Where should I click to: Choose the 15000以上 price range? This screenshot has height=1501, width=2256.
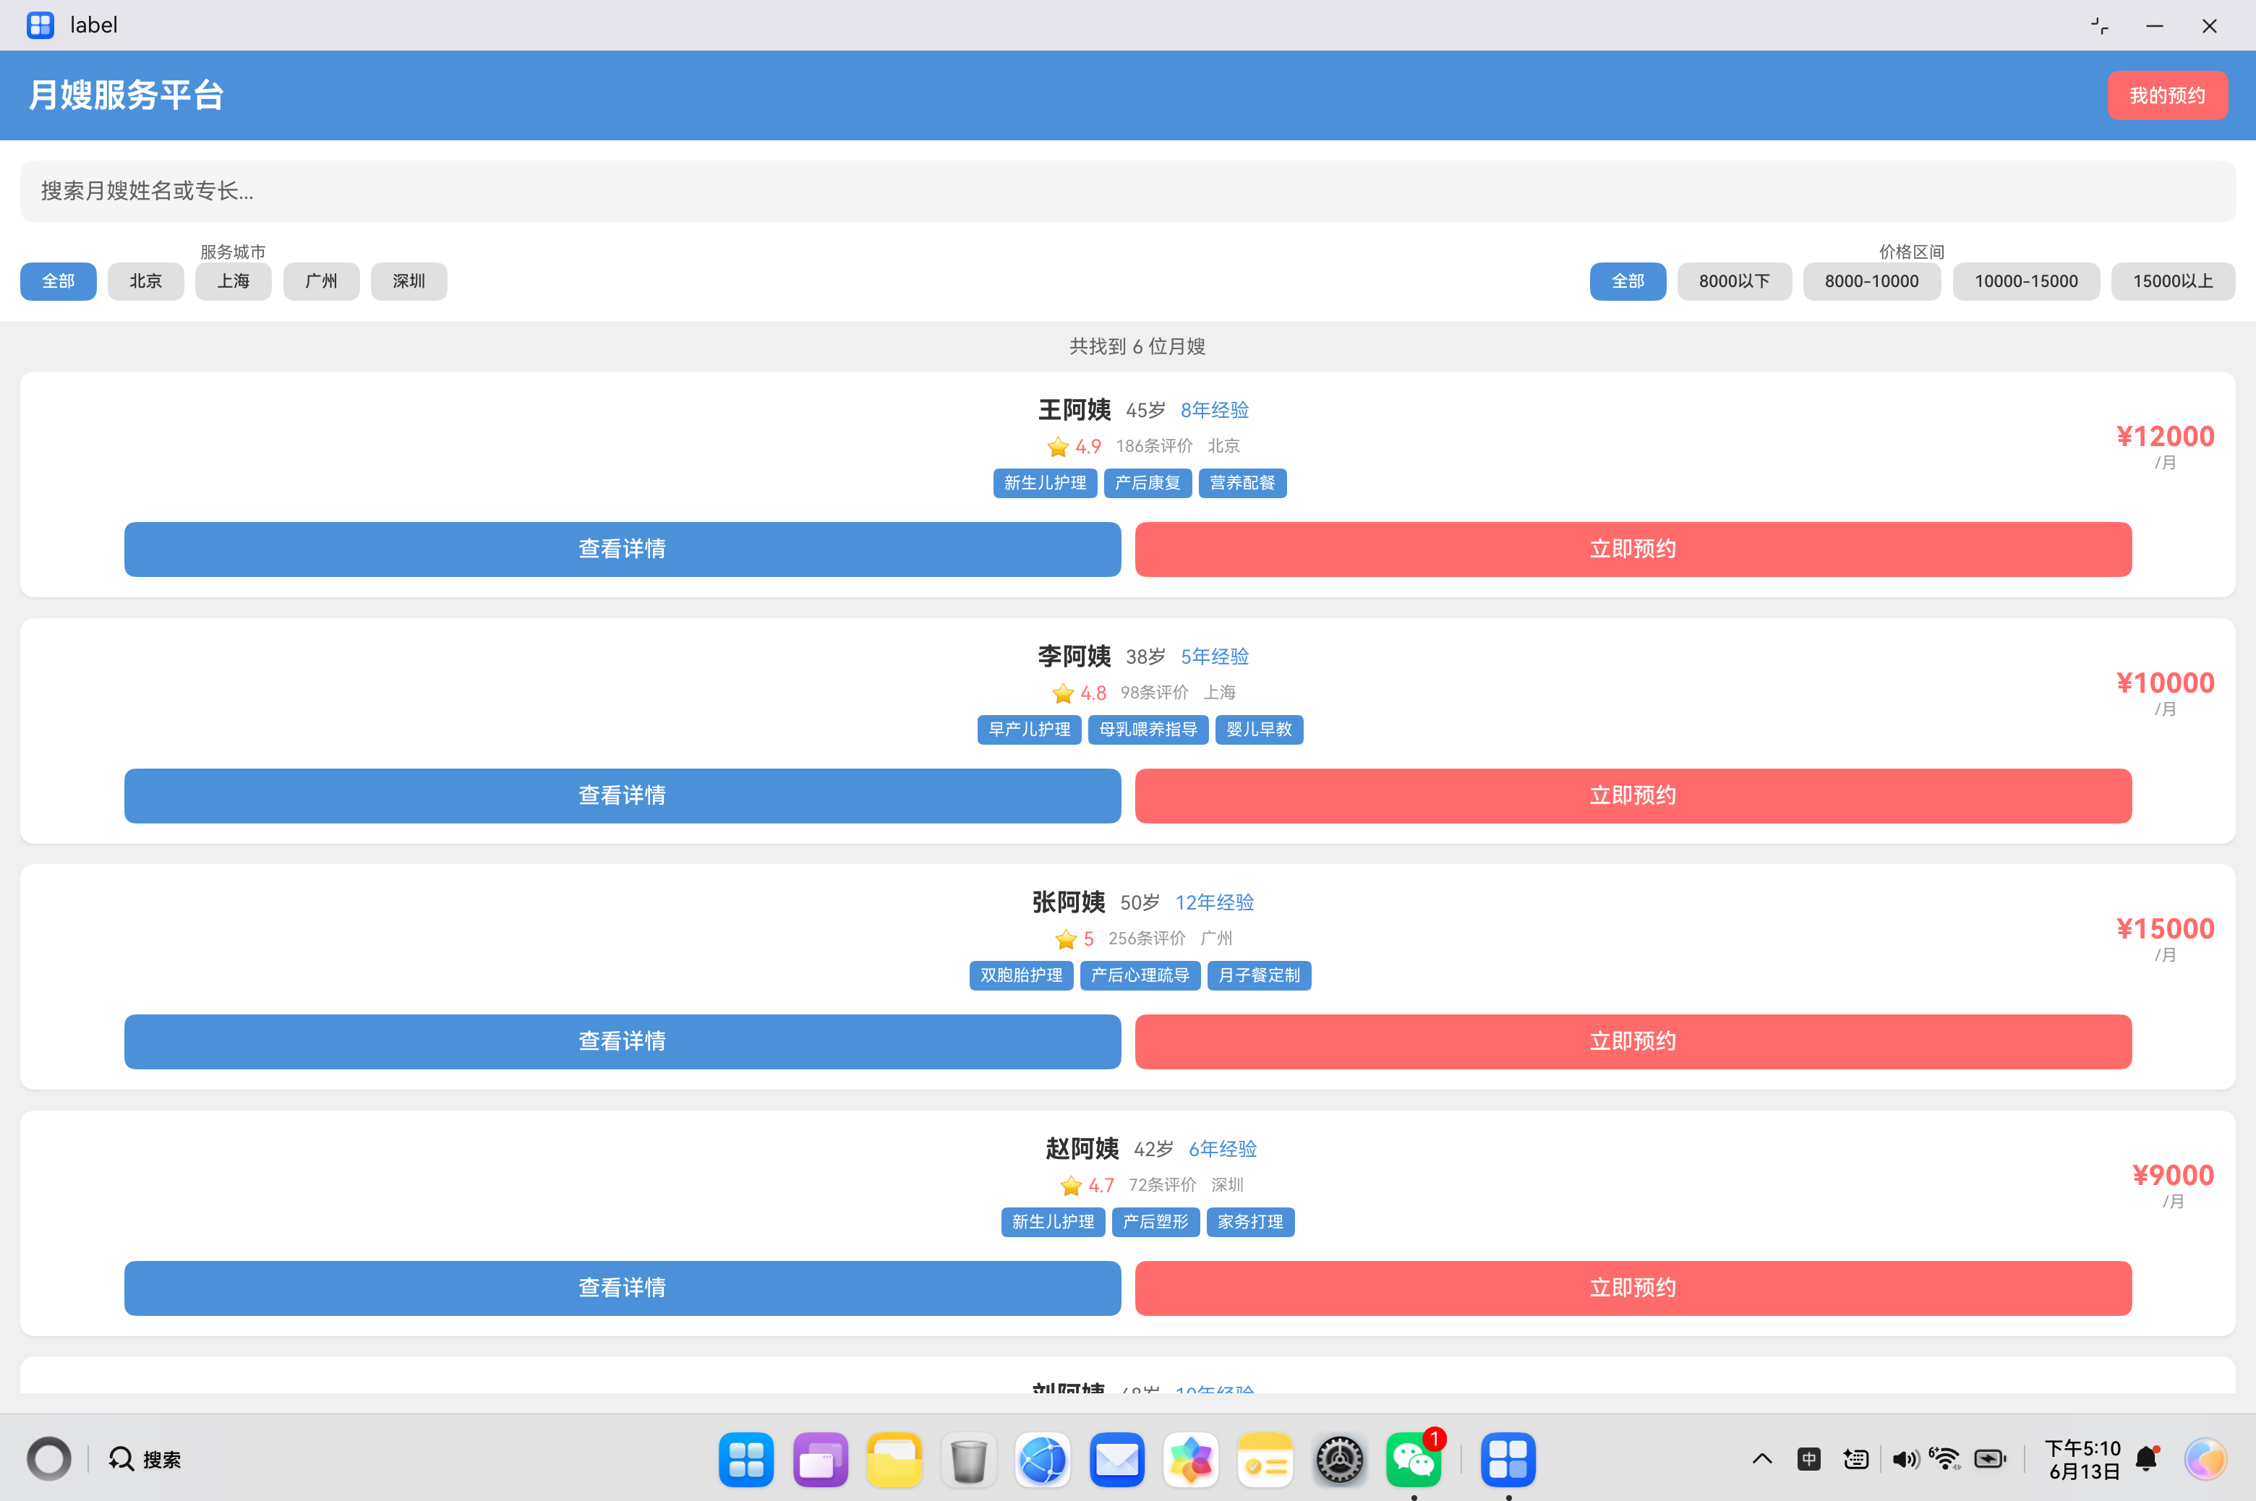tap(2173, 281)
